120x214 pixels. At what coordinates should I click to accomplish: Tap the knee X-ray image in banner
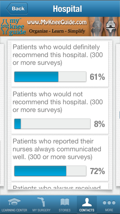[97, 26]
